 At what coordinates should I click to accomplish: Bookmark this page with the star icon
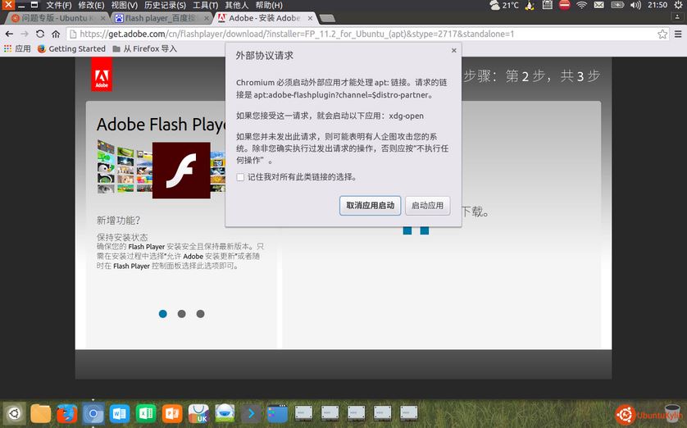[x=662, y=34]
